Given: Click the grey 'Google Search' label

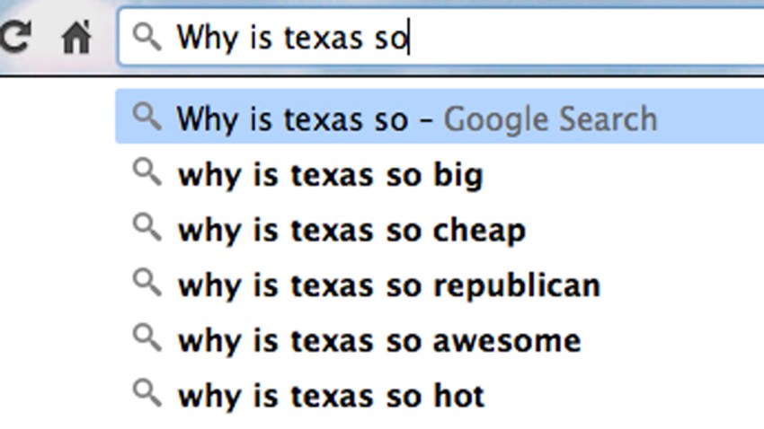Looking at the screenshot, I should 550,118.
